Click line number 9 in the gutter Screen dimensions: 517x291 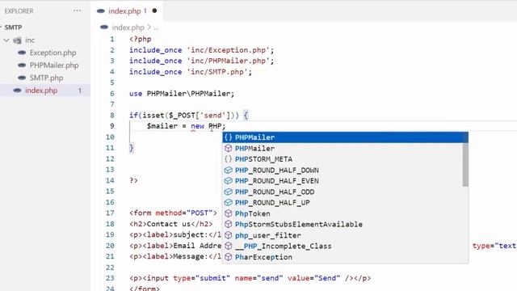(x=112, y=126)
